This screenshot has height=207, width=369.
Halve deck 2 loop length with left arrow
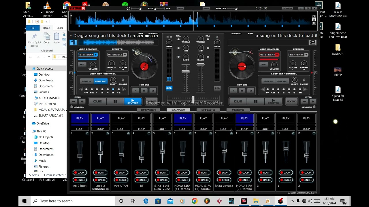point(262,89)
